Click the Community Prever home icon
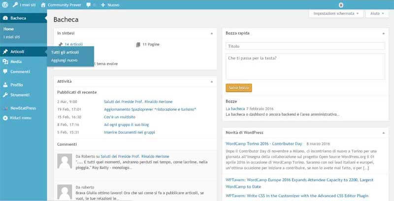Viewport: 394px width, 201px height. (x=43, y=4)
